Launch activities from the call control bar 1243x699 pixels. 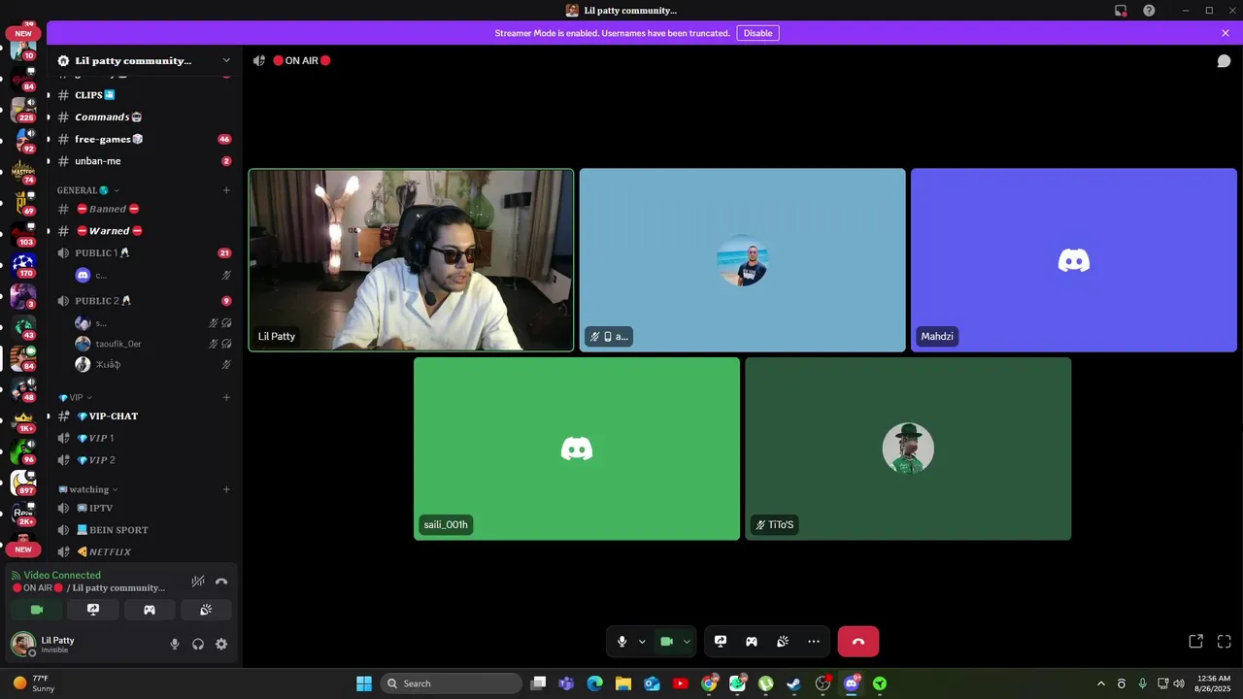pos(752,642)
